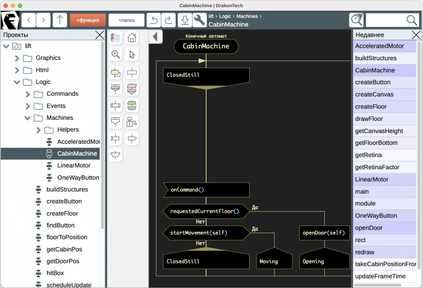Open createCanvas from the recent list
Viewport: 423px width, 288px height.
tap(384, 94)
